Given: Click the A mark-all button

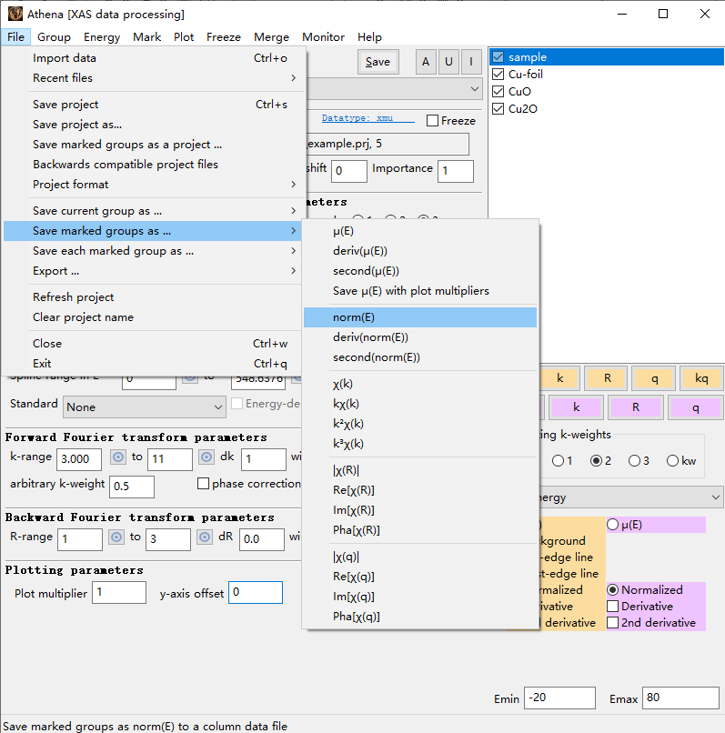Looking at the screenshot, I should [x=426, y=62].
